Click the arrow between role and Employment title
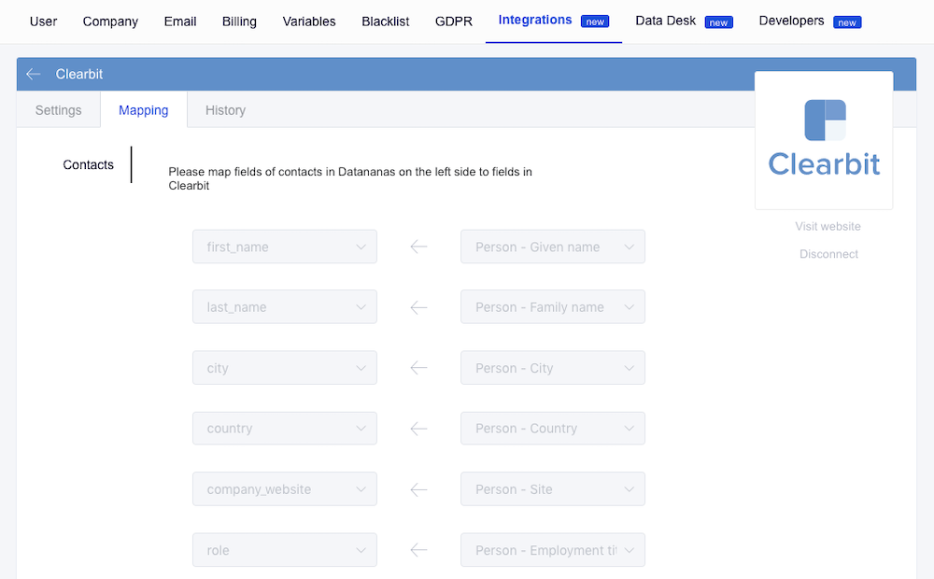 (x=418, y=550)
